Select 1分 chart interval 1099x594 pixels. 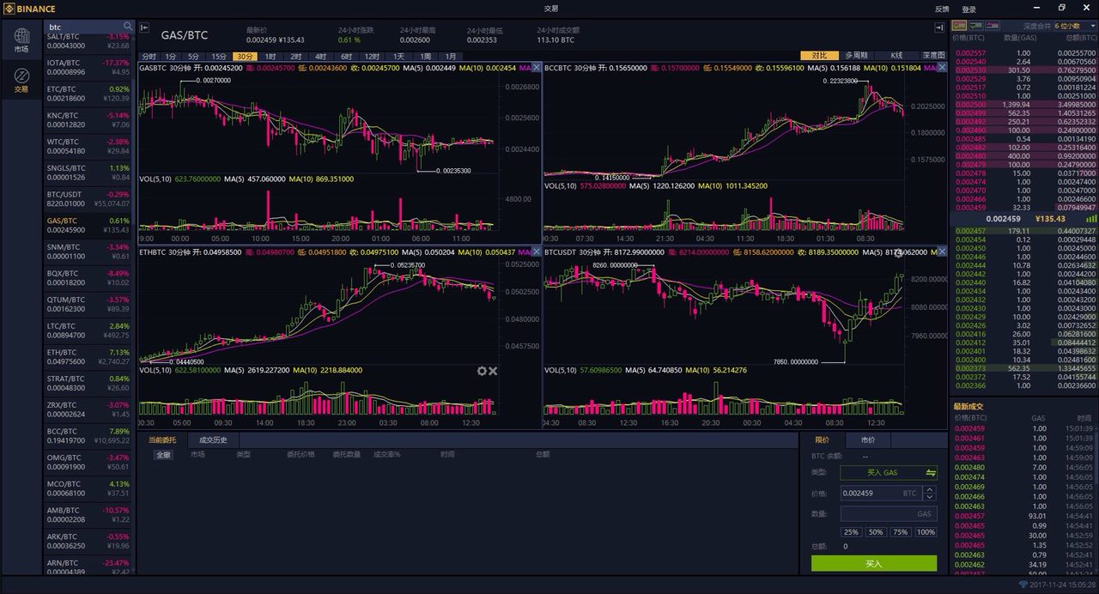pos(171,56)
